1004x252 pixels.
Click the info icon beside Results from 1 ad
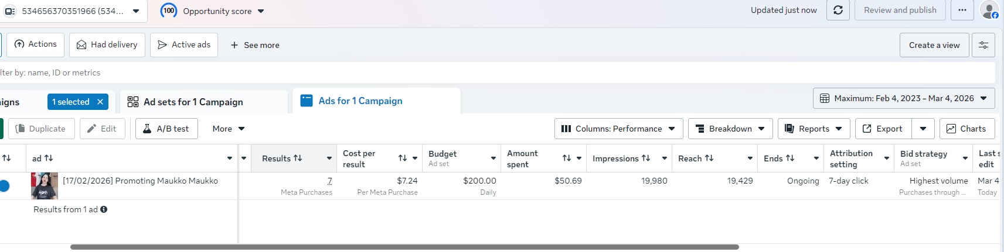[104, 209]
